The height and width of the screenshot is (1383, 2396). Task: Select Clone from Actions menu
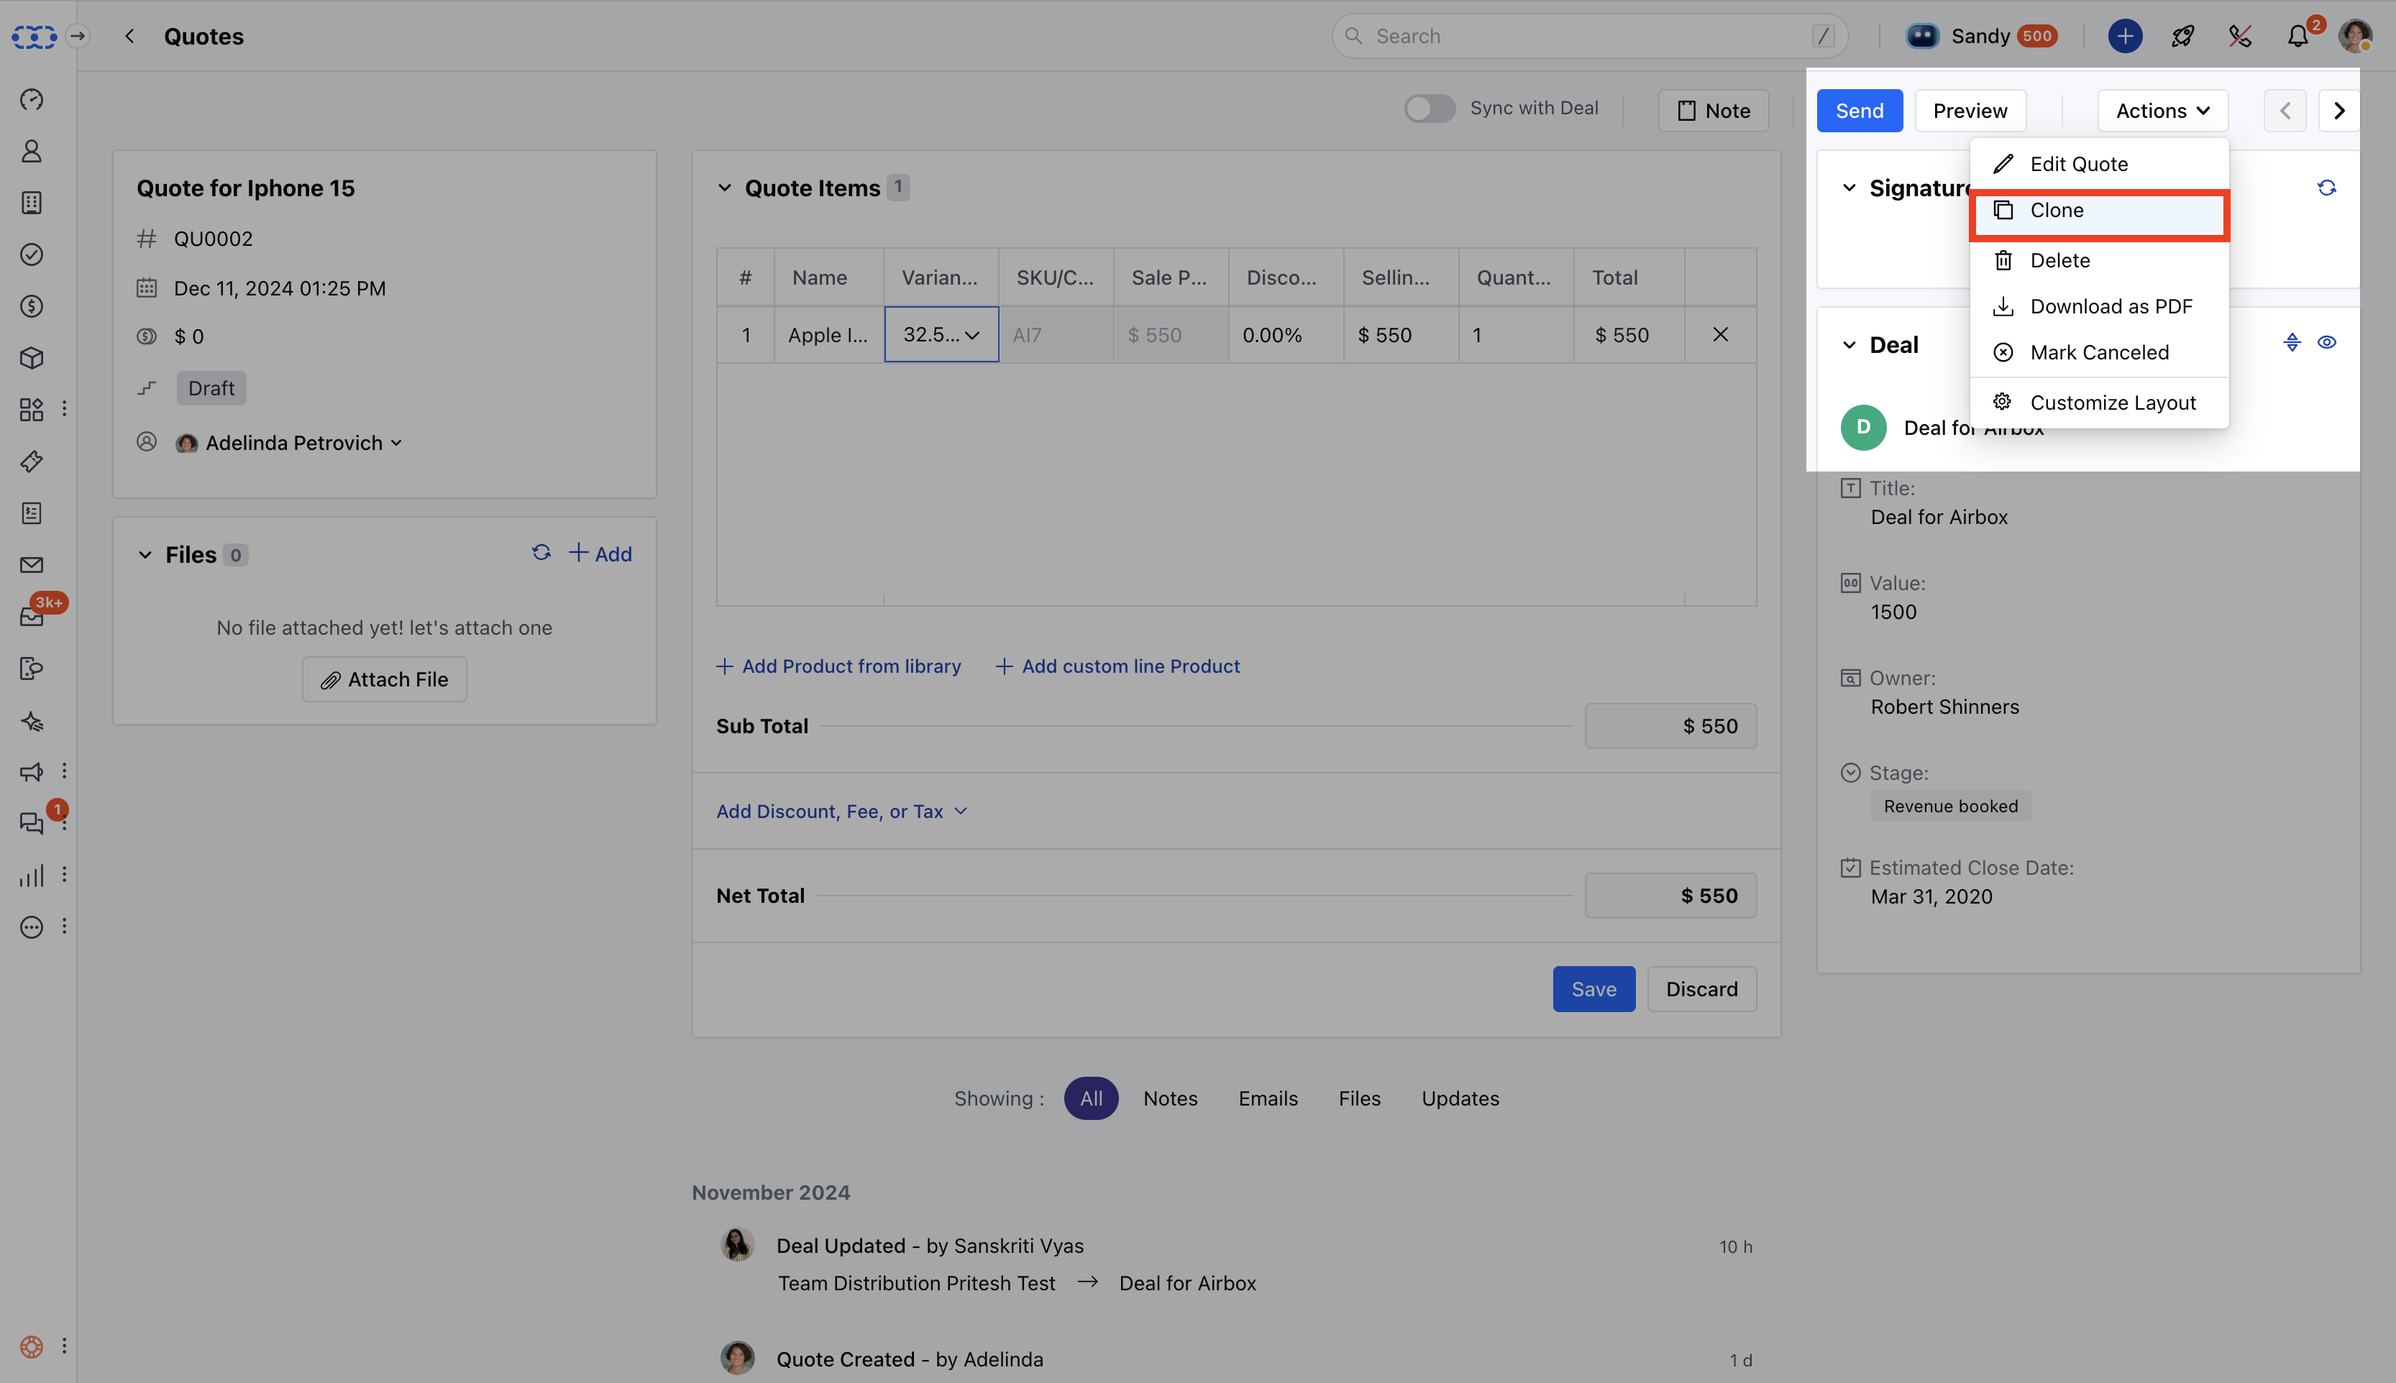pos(2098,212)
